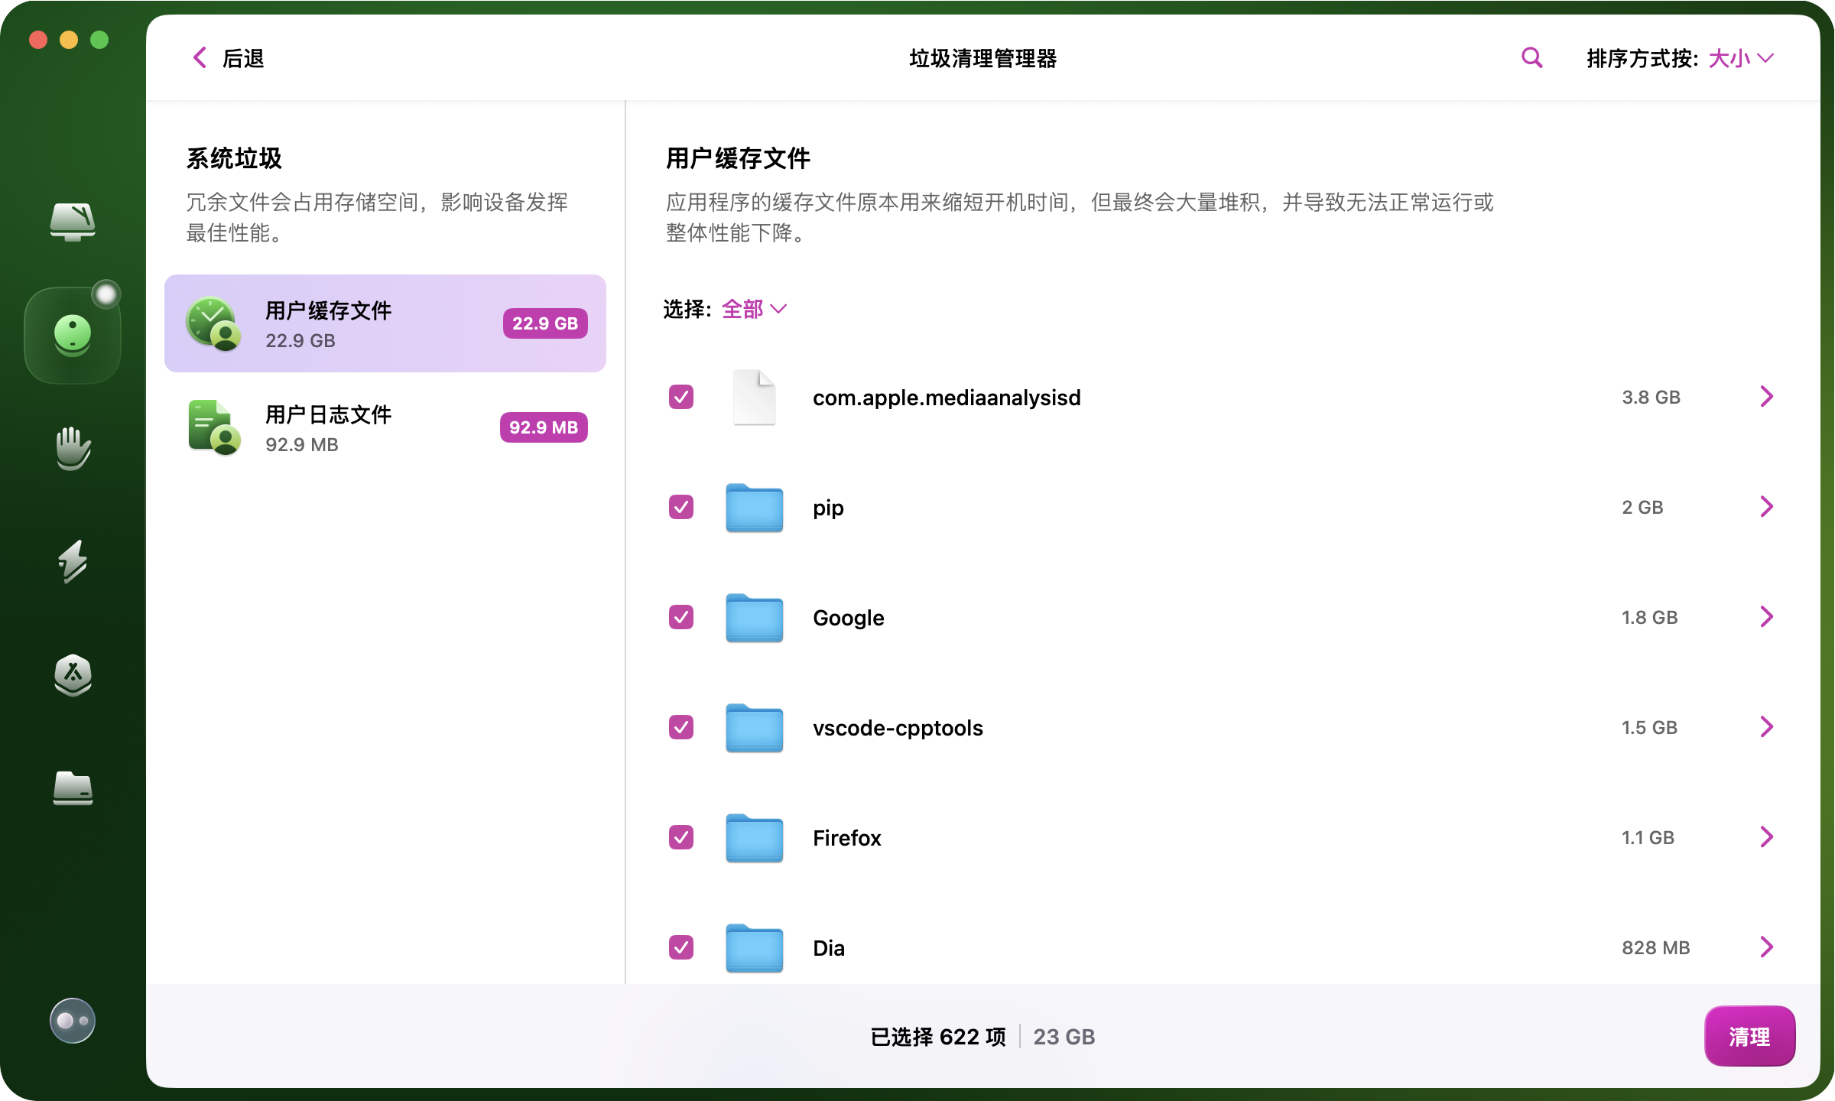The image size is (1835, 1101).
Task: Click the assistant icon at sidebar bottom
Action: click(x=73, y=1021)
